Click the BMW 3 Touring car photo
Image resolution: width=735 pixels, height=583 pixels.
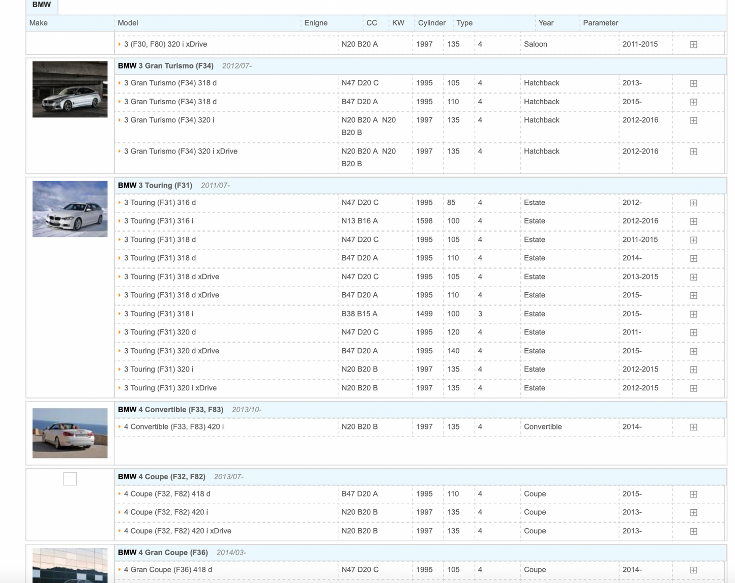(x=70, y=209)
